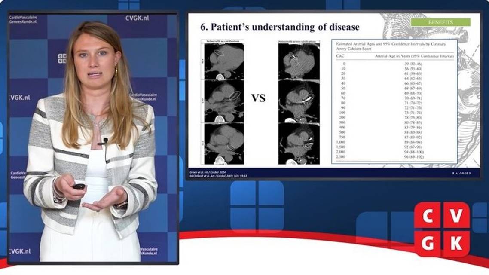Click the CVGK.nl text at top of backdrop
This screenshot has height=275, width=489.
coord(138,18)
